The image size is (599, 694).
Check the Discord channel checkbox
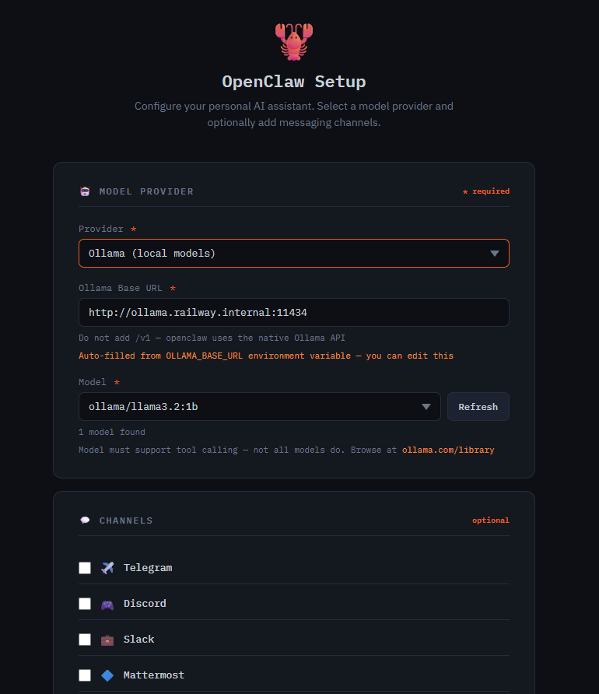coord(84,603)
